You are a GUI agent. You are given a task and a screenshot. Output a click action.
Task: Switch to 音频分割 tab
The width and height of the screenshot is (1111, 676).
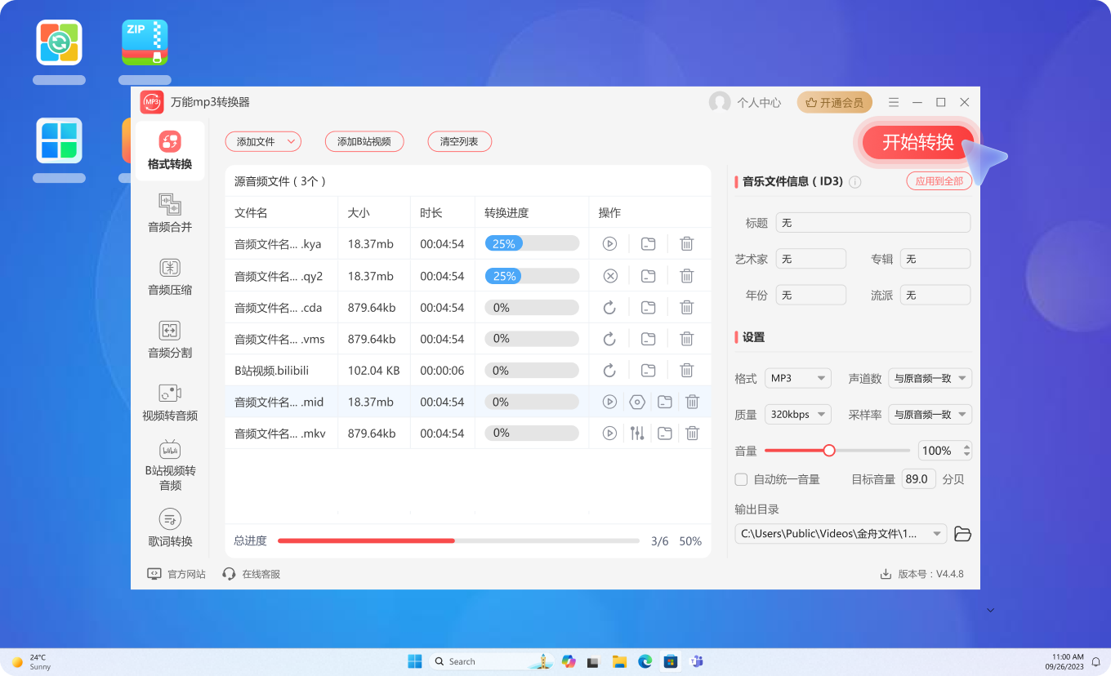click(x=170, y=340)
